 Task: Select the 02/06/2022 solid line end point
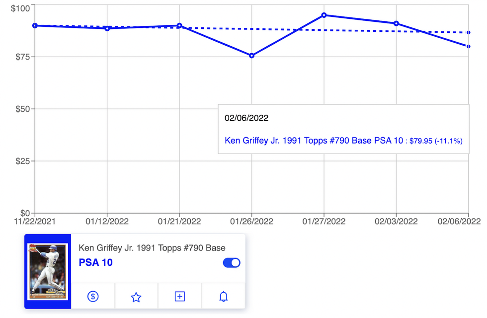coord(468,46)
